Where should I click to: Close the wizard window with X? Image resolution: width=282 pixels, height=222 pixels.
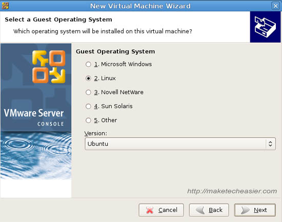[x=275, y=6]
